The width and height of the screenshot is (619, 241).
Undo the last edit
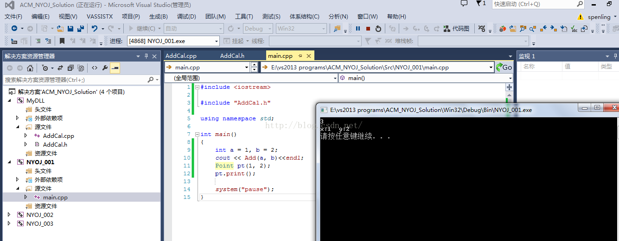click(95, 29)
